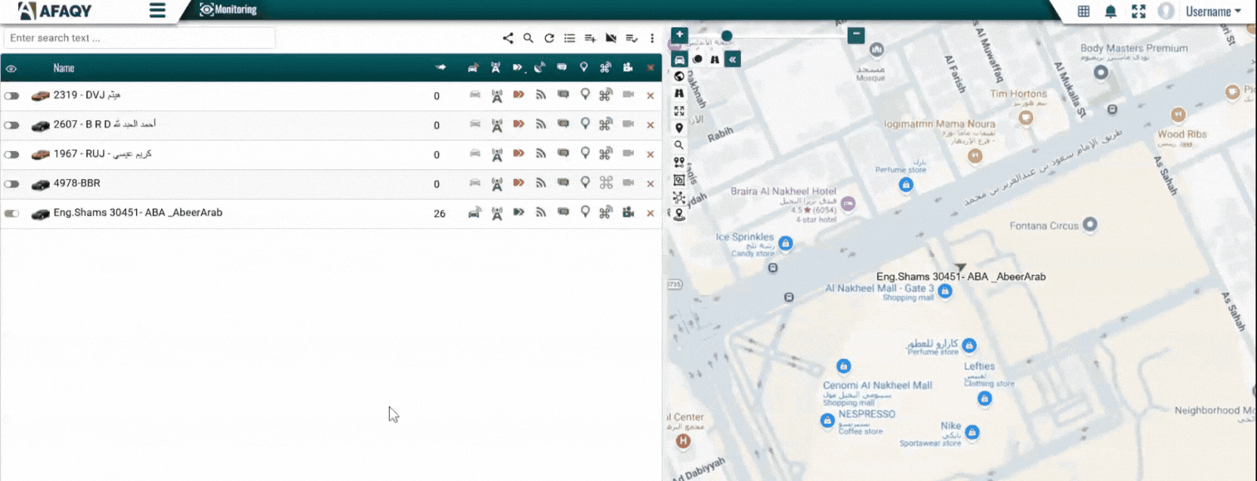The width and height of the screenshot is (1257, 481).
Task: Click the location pin icon for 4978-BBR
Action: [x=585, y=183]
